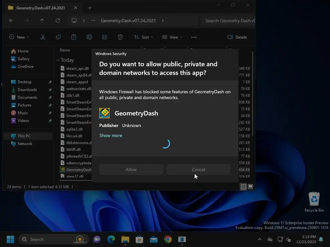Viewport: 330px width, 247px height.
Task: Click Show more link in dialog
Action: [111, 135]
